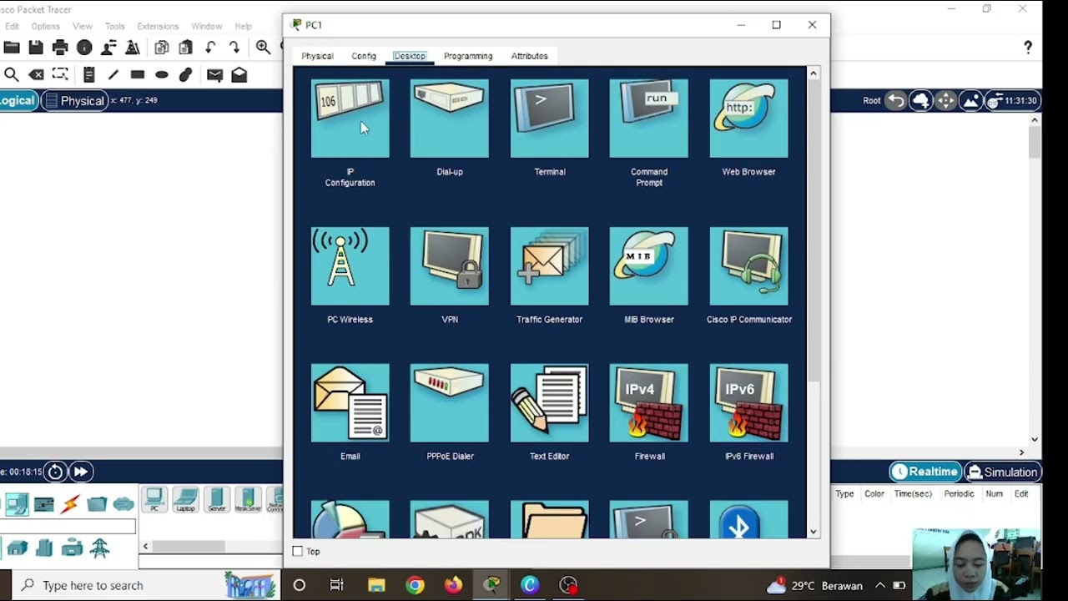Click the Save file toolbar icon
Image resolution: width=1068 pixels, height=601 pixels.
36,48
